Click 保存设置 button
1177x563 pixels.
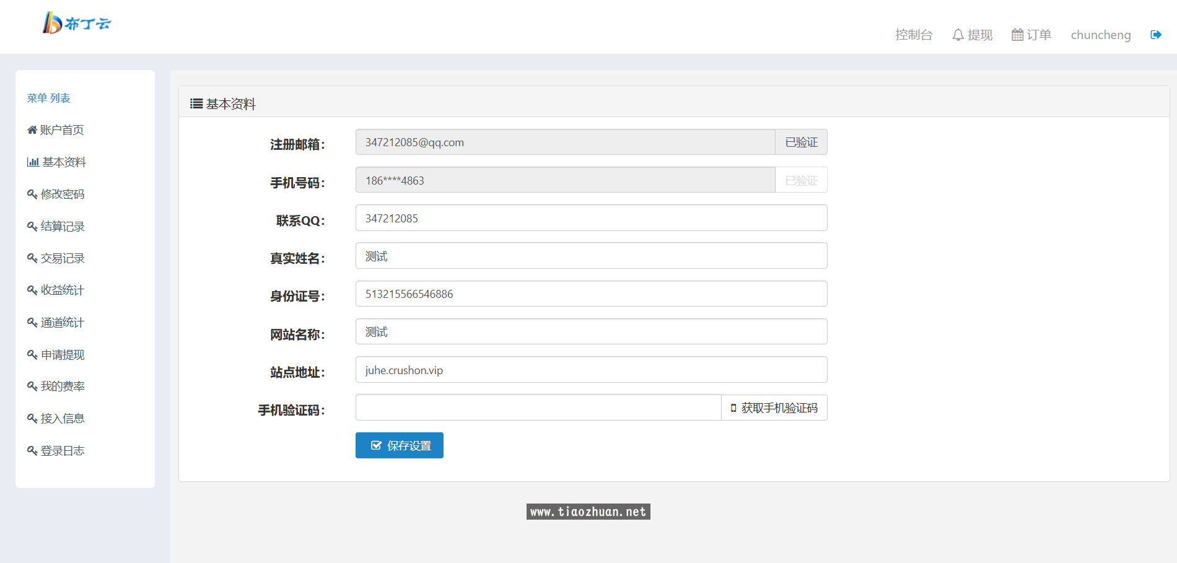click(x=400, y=445)
